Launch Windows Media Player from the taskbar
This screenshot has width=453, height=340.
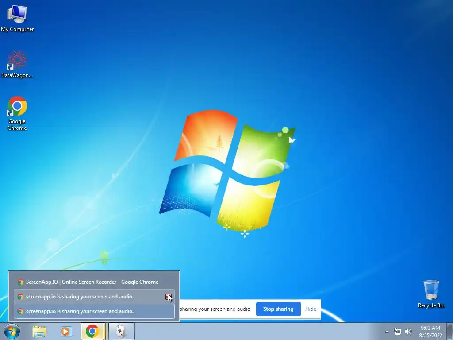click(66, 331)
